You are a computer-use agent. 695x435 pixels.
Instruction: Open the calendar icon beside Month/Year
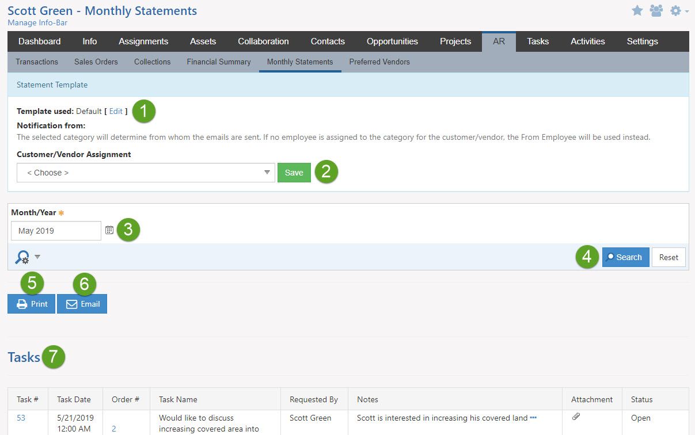pos(109,230)
